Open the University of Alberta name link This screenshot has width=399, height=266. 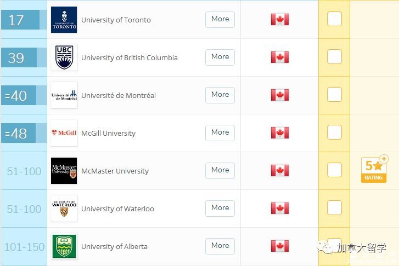114,246
